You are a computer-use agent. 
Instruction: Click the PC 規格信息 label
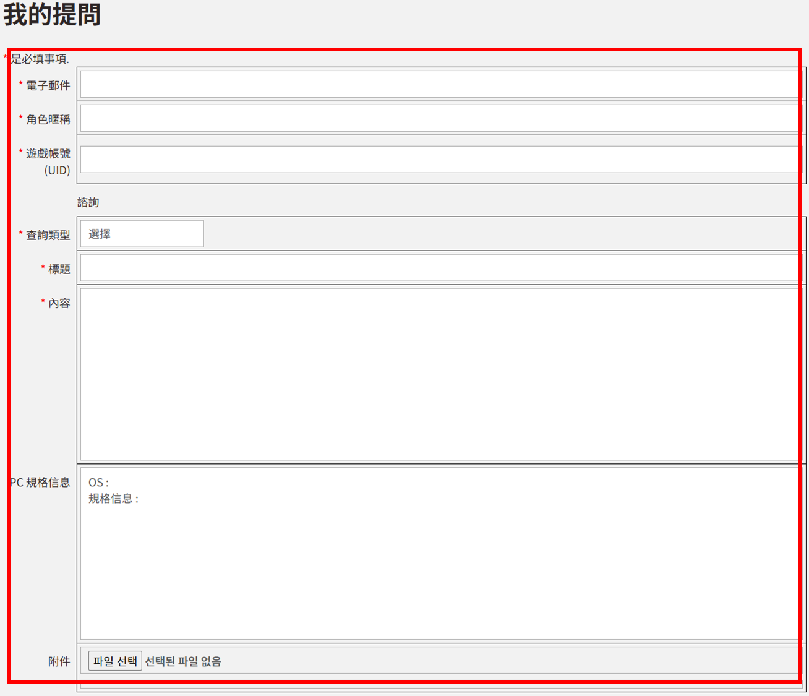pyautogui.click(x=41, y=483)
